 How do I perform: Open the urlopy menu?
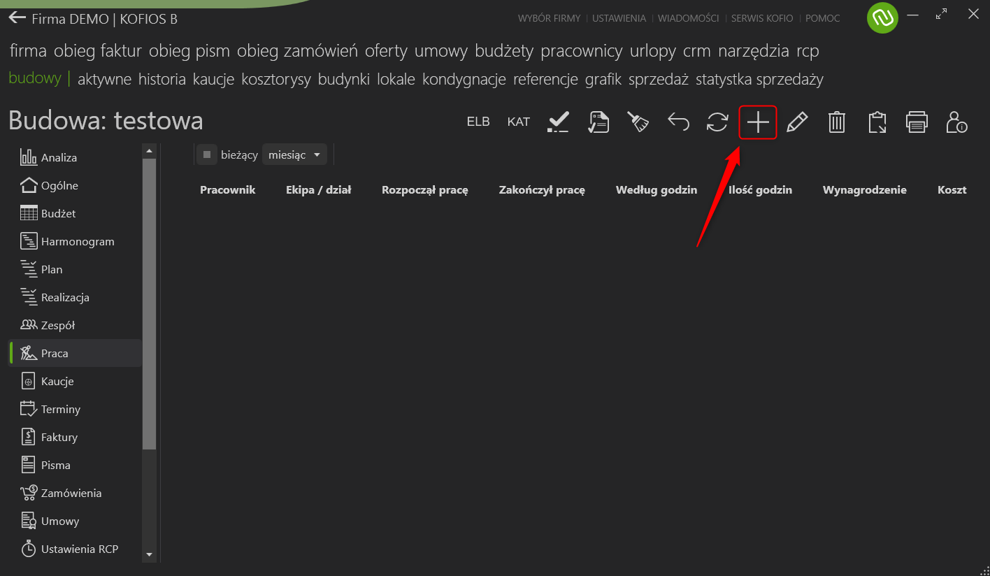coord(653,51)
